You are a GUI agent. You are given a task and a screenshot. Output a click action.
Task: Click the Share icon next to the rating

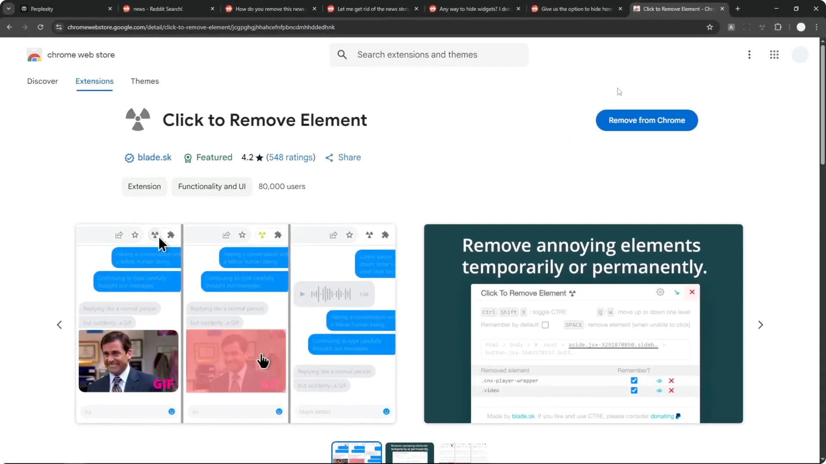(330, 157)
